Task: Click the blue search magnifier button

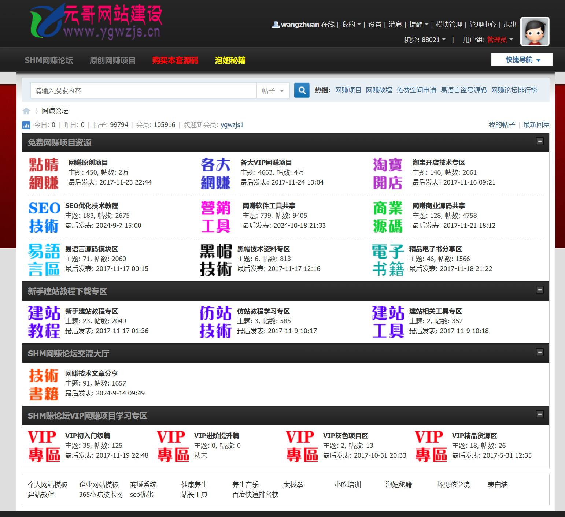Action: click(x=302, y=90)
